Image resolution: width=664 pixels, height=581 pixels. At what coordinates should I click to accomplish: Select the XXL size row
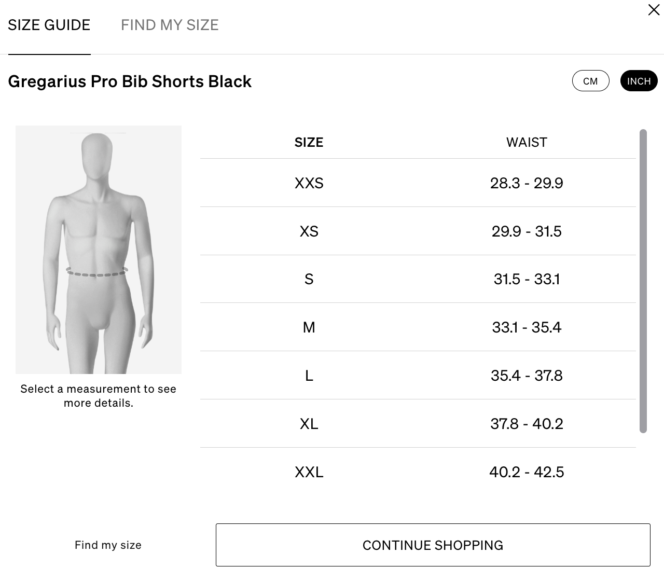pyautogui.click(x=418, y=472)
